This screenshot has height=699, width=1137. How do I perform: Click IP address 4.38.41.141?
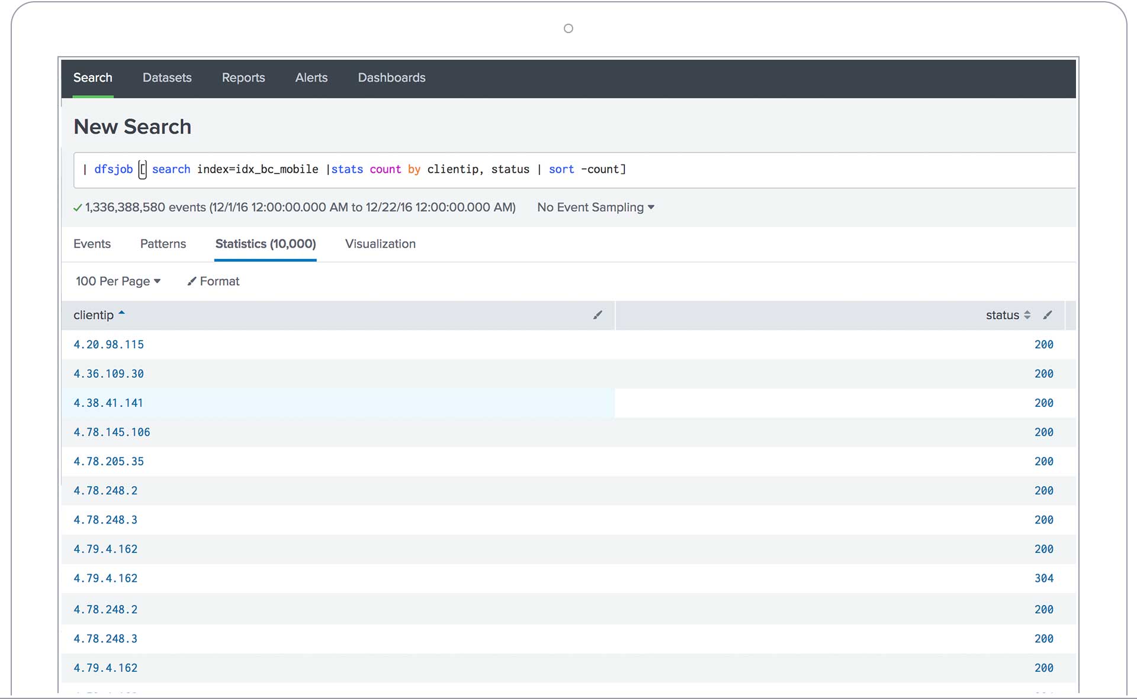[108, 403]
